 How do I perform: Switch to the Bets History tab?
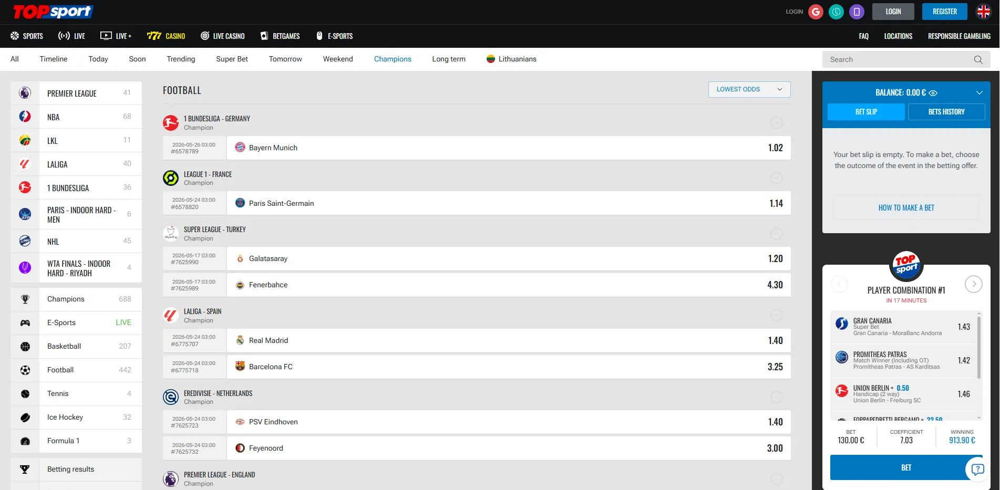pos(946,111)
